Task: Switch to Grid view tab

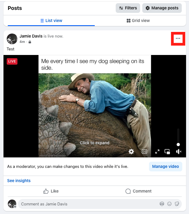Action: [x=138, y=21]
